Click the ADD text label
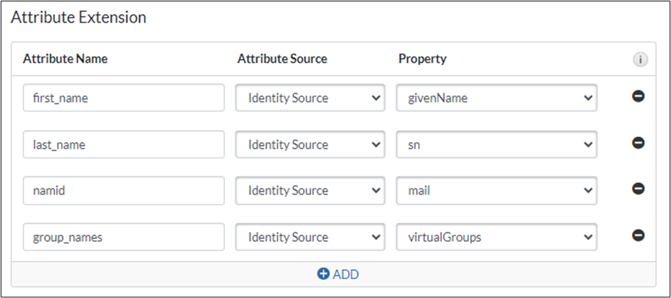 pos(345,274)
